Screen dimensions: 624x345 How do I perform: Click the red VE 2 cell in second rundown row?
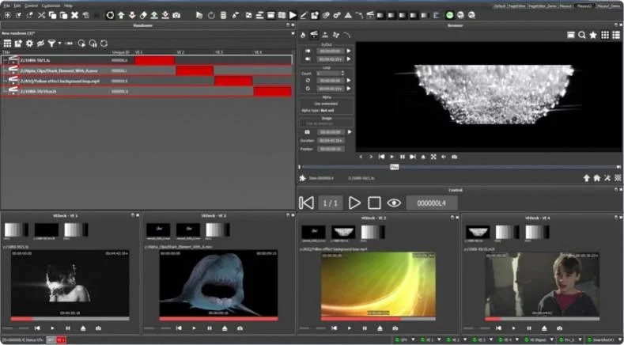pyautogui.click(x=195, y=70)
